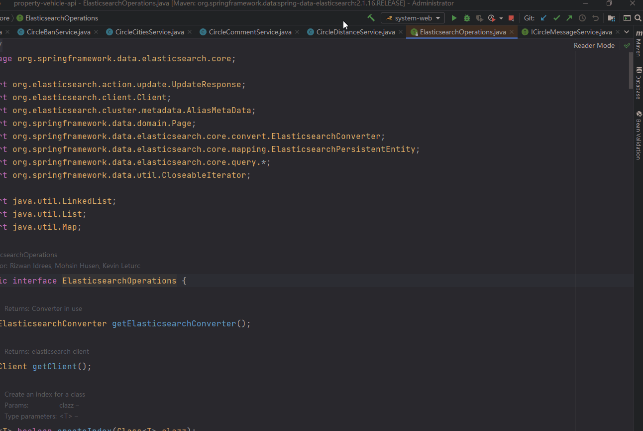The height and width of the screenshot is (431, 643).
Task: Open Search Everywhere magnifier
Action: click(x=638, y=17)
